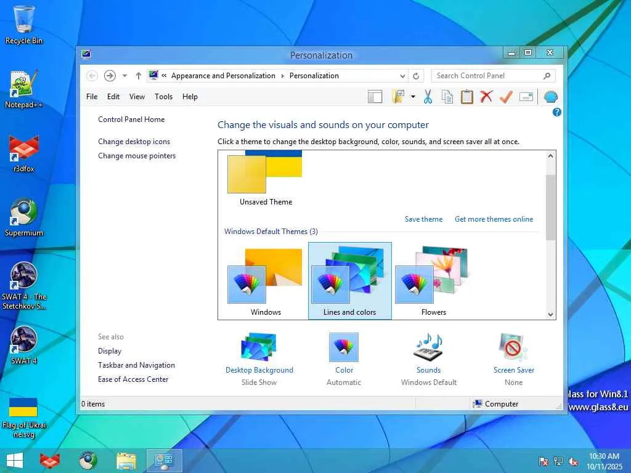Click the magnifier icon in search box
631x473 pixels.
[x=547, y=76]
